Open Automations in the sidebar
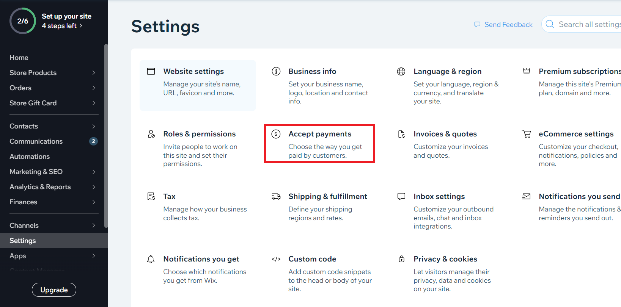This screenshot has height=307, width=621. point(30,157)
